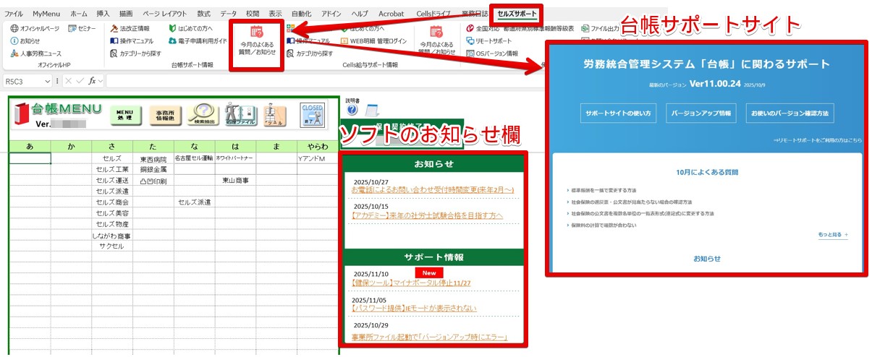This screenshot has height=357, width=872.
Task: Expand the Name Box dropdown
Action: pos(48,81)
